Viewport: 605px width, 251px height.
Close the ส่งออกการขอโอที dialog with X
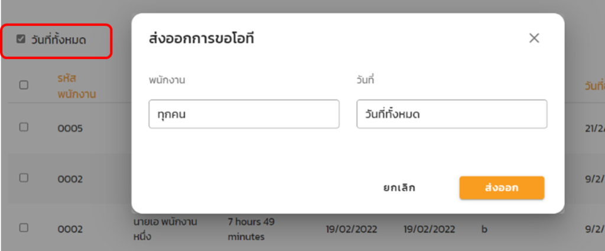point(534,38)
